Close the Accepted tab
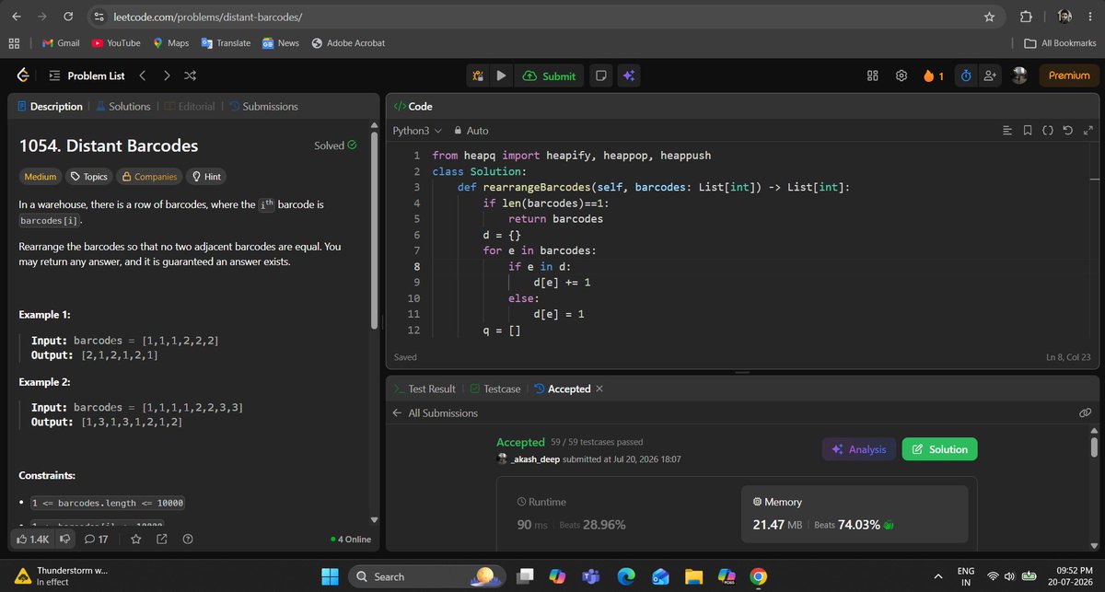The width and height of the screenshot is (1105, 592). 599,389
